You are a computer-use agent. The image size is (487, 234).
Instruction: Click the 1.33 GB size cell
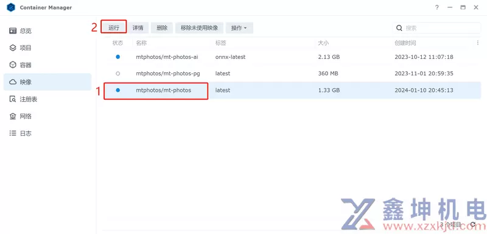tap(329, 90)
